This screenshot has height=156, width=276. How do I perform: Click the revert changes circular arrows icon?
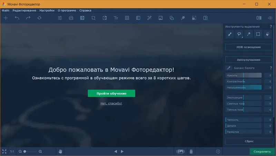coord(39,18)
